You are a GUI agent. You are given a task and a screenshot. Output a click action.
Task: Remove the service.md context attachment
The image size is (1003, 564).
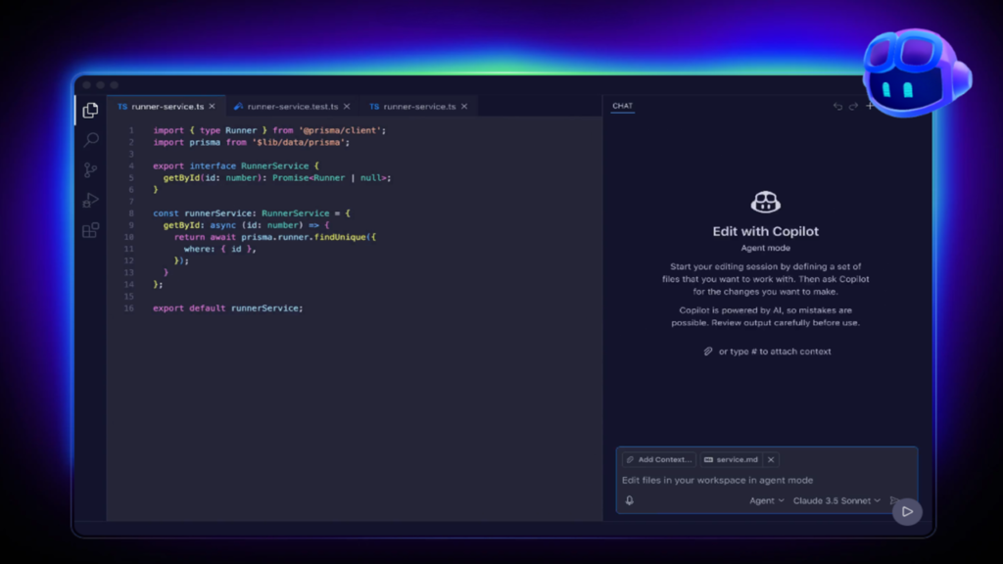coord(771,459)
